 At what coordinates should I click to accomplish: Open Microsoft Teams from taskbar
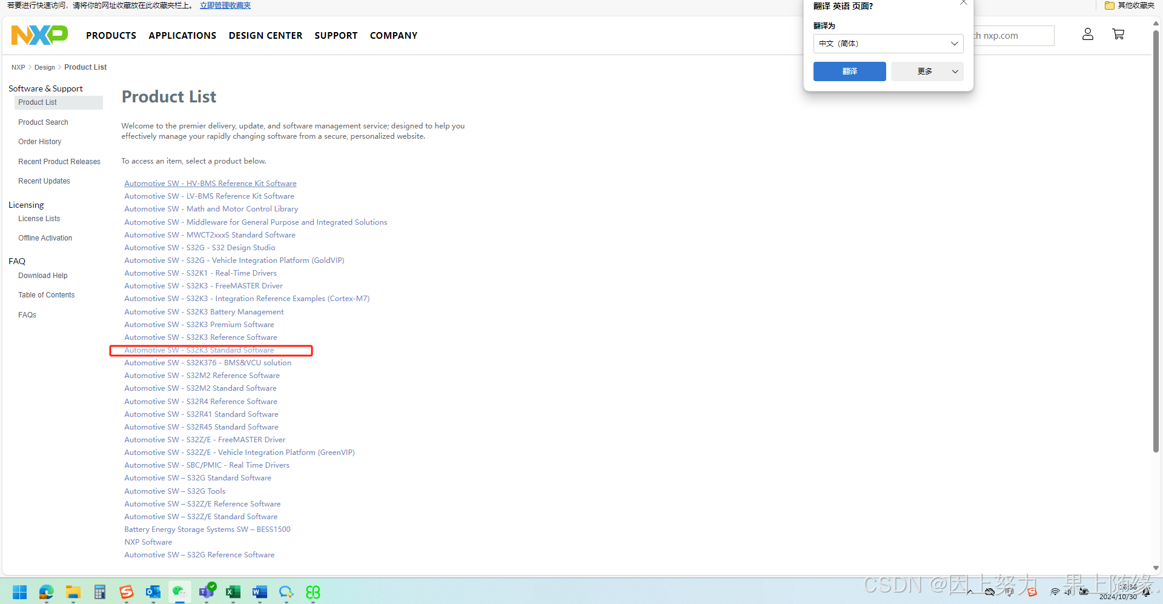click(x=207, y=591)
